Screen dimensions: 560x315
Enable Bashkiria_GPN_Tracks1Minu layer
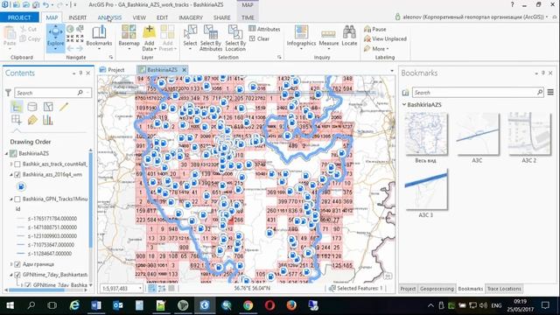(17, 199)
